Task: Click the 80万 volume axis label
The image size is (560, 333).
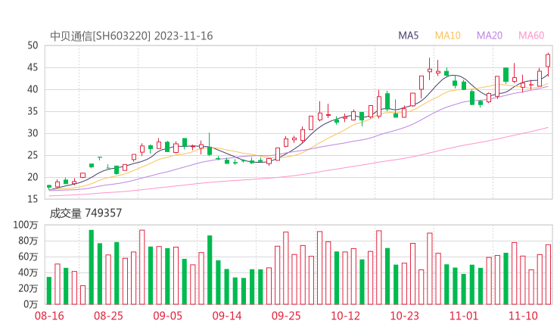Action: (x=28, y=241)
